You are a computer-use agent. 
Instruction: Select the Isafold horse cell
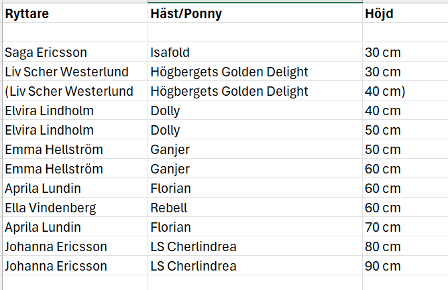coord(255,52)
